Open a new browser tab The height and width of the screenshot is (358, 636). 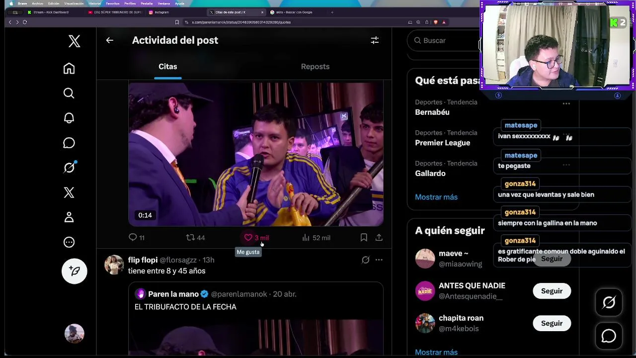point(332,12)
